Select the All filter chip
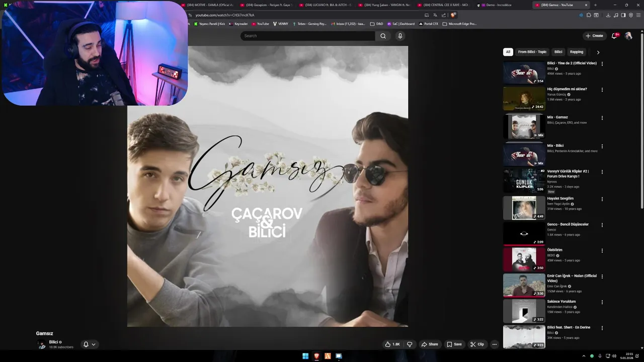This screenshot has width=644, height=362. 508,52
